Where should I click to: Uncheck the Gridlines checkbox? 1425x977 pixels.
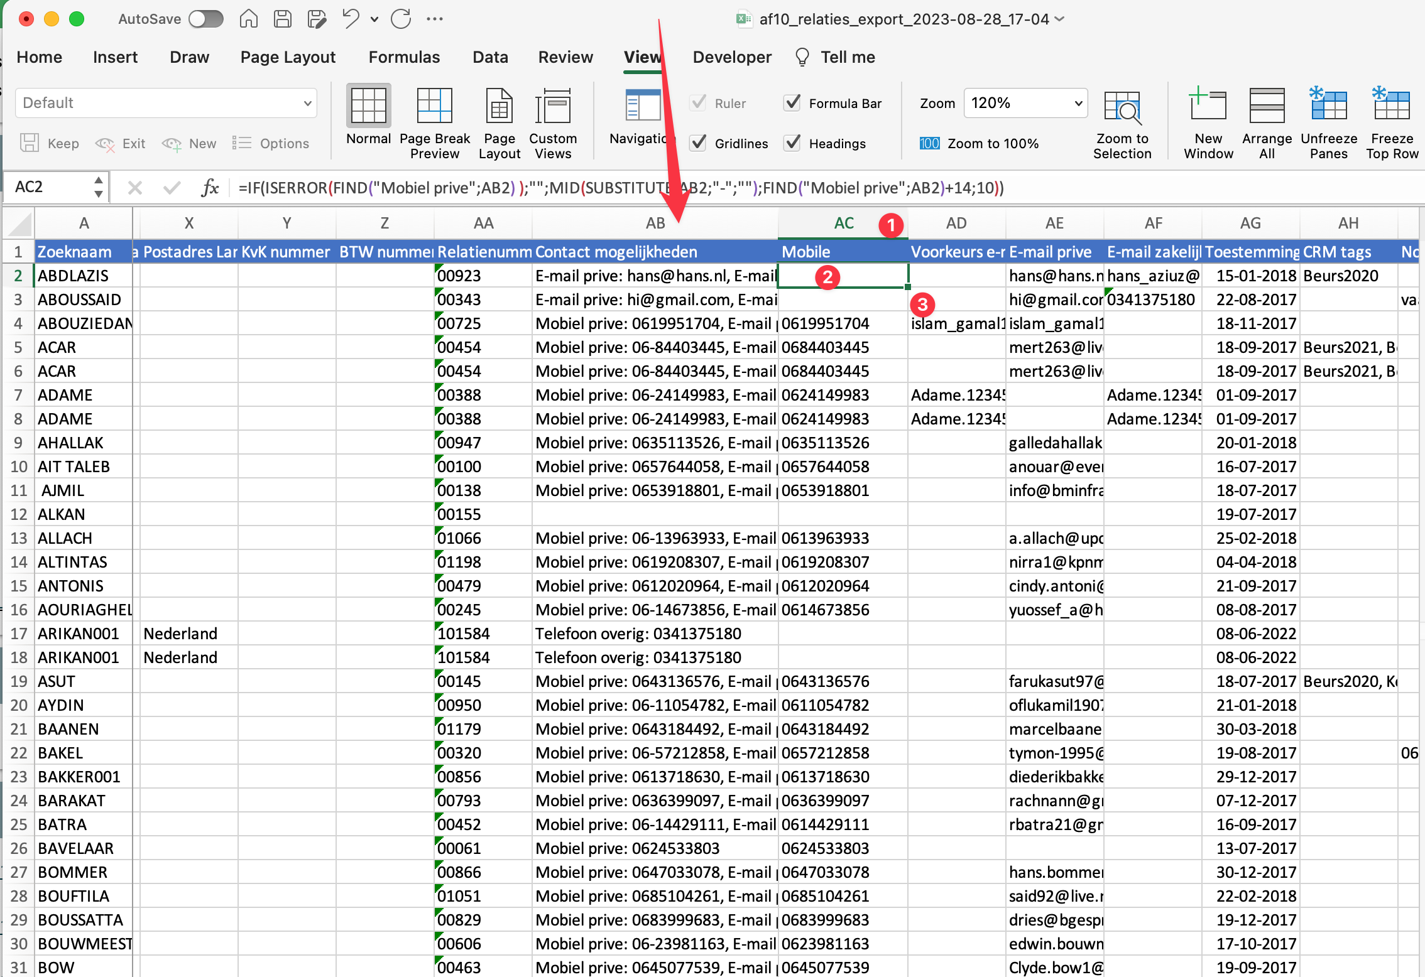click(x=699, y=143)
